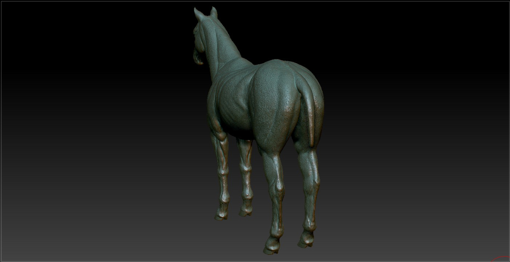Click the tip of the horse's tail
510x262 pixels.
coord(312,143)
